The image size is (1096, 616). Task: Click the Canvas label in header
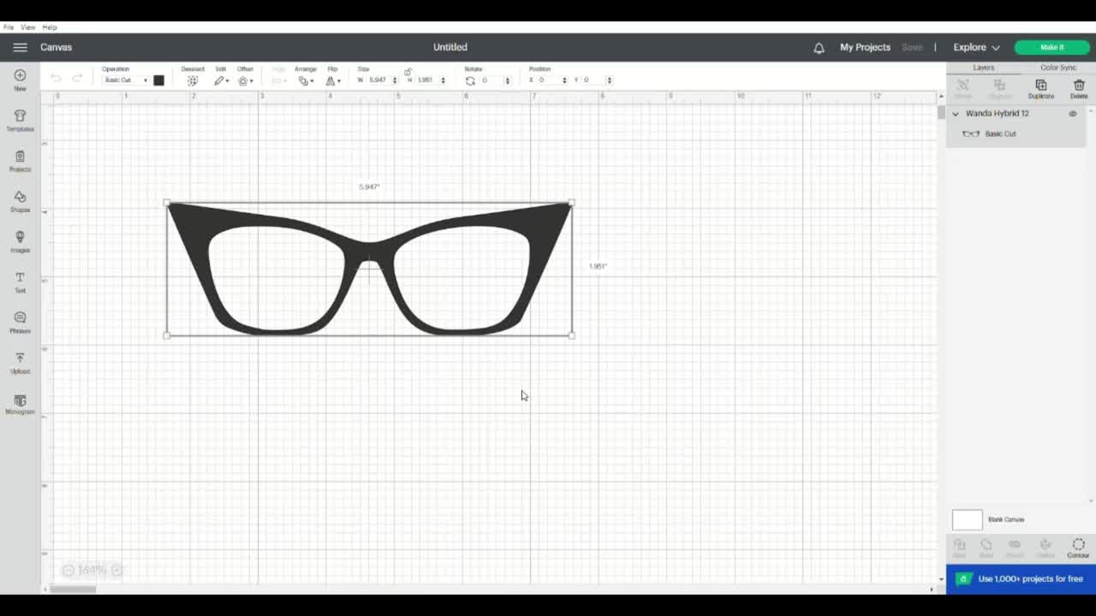click(x=56, y=48)
